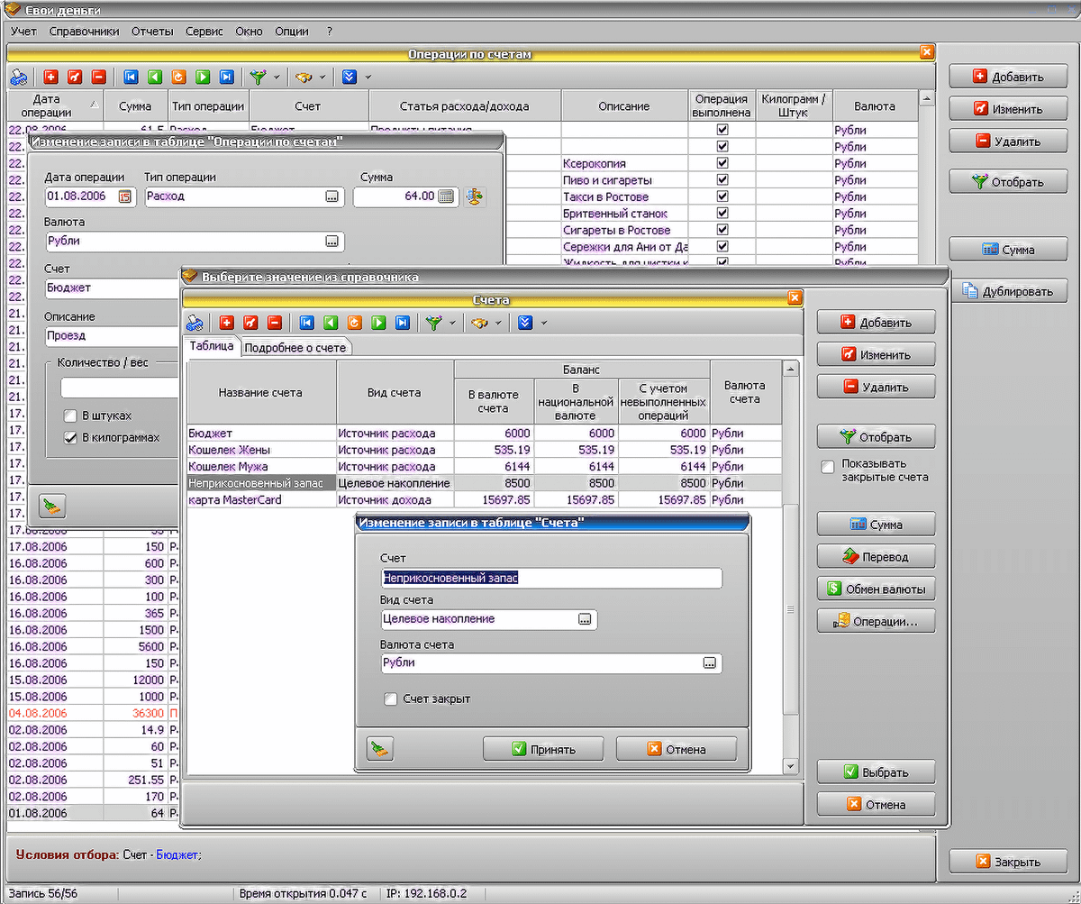The height and width of the screenshot is (904, 1081).
Task: Click Принять button in account dialog
Action: [542, 749]
